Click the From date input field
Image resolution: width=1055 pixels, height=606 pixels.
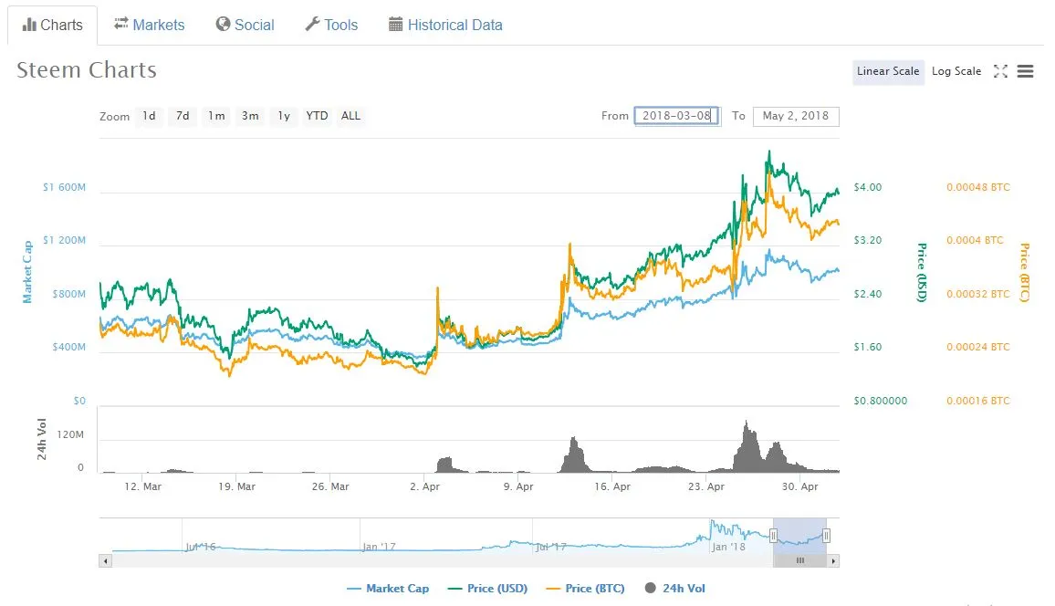point(677,116)
